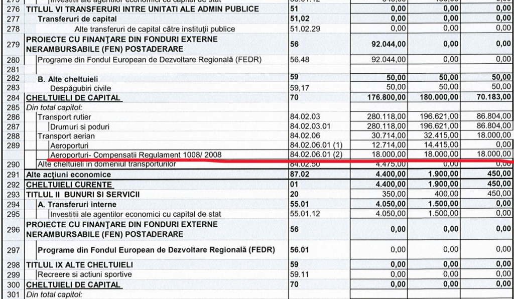Image resolution: width=514 pixels, height=299 pixels.
Task: Click the value 30.714,00
Action: click(x=389, y=135)
